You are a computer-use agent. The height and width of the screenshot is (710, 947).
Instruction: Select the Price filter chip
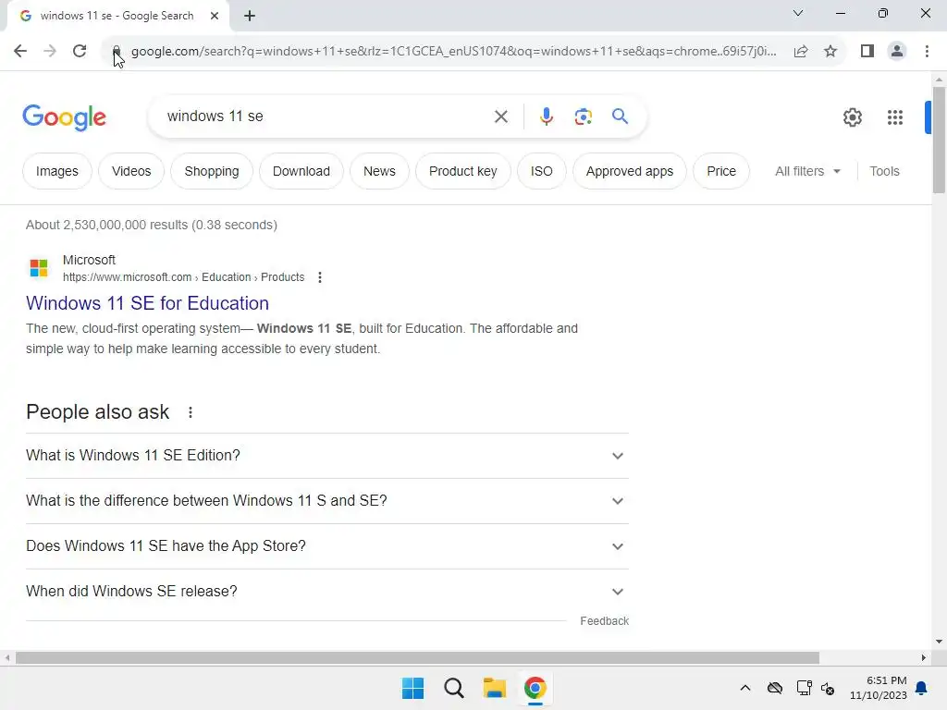(x=721, y=171)
